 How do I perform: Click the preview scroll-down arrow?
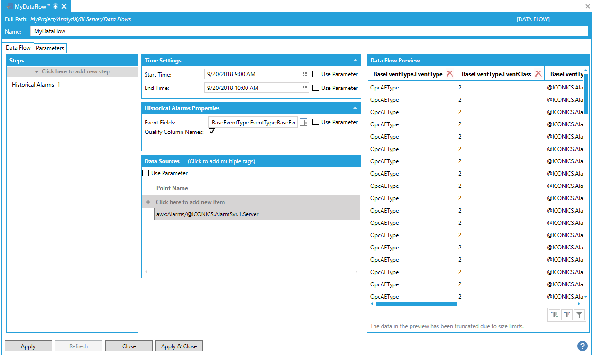pyautogui.click(x=586, y=297)
